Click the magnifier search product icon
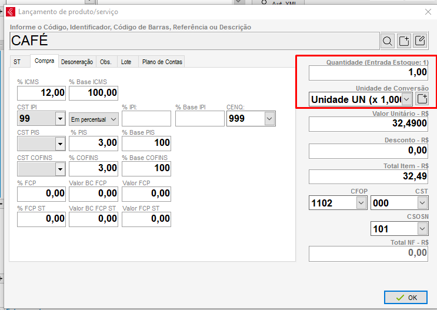This screenshot has height=310, width=437. (x=388, y=41)
